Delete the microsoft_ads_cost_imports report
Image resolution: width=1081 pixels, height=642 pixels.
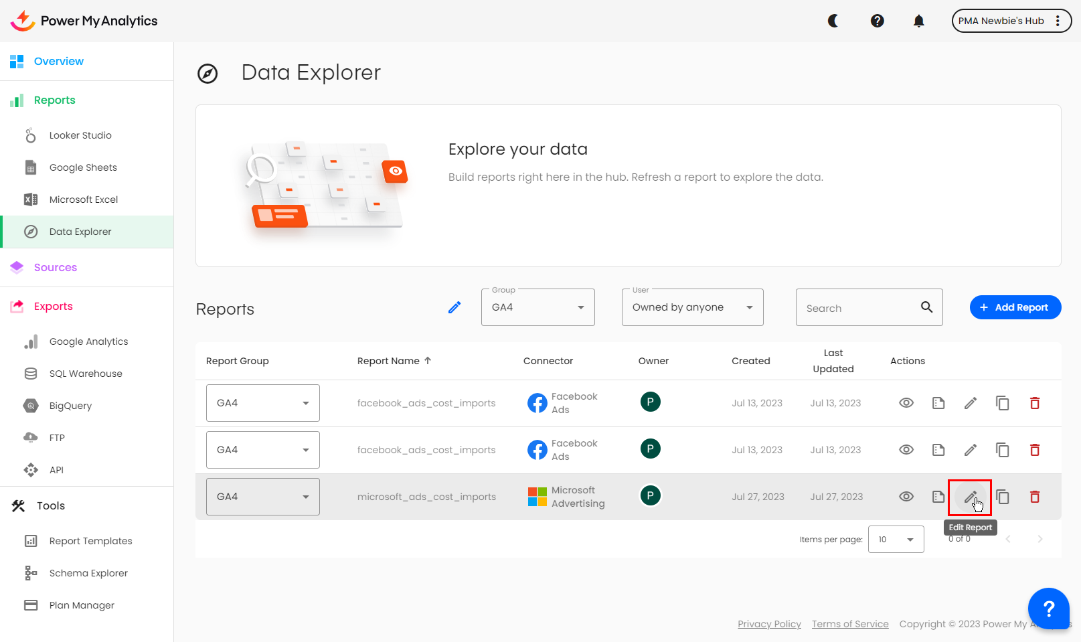[x=1034, y=497]
